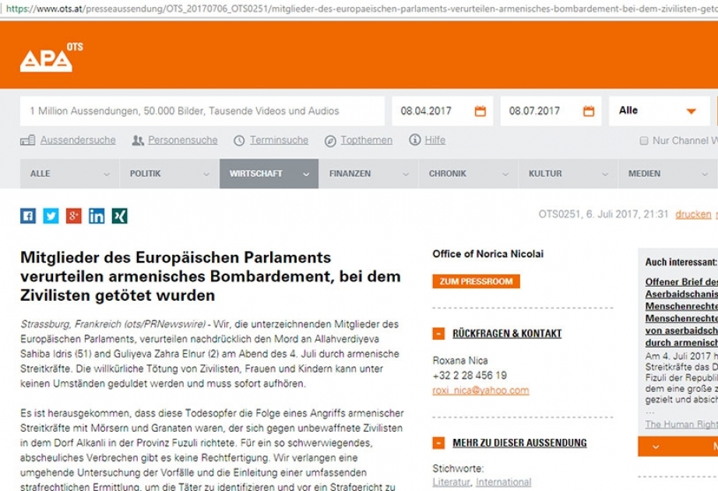
Task: Open the Offener Brief related article link
Action: (681, 313)
